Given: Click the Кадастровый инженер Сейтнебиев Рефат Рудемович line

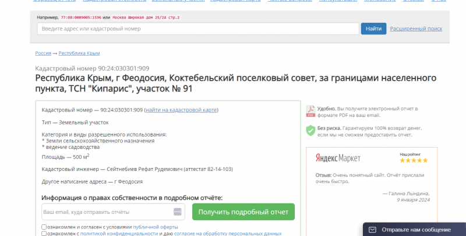Looking at the screenshot, I should click(137, 169).
